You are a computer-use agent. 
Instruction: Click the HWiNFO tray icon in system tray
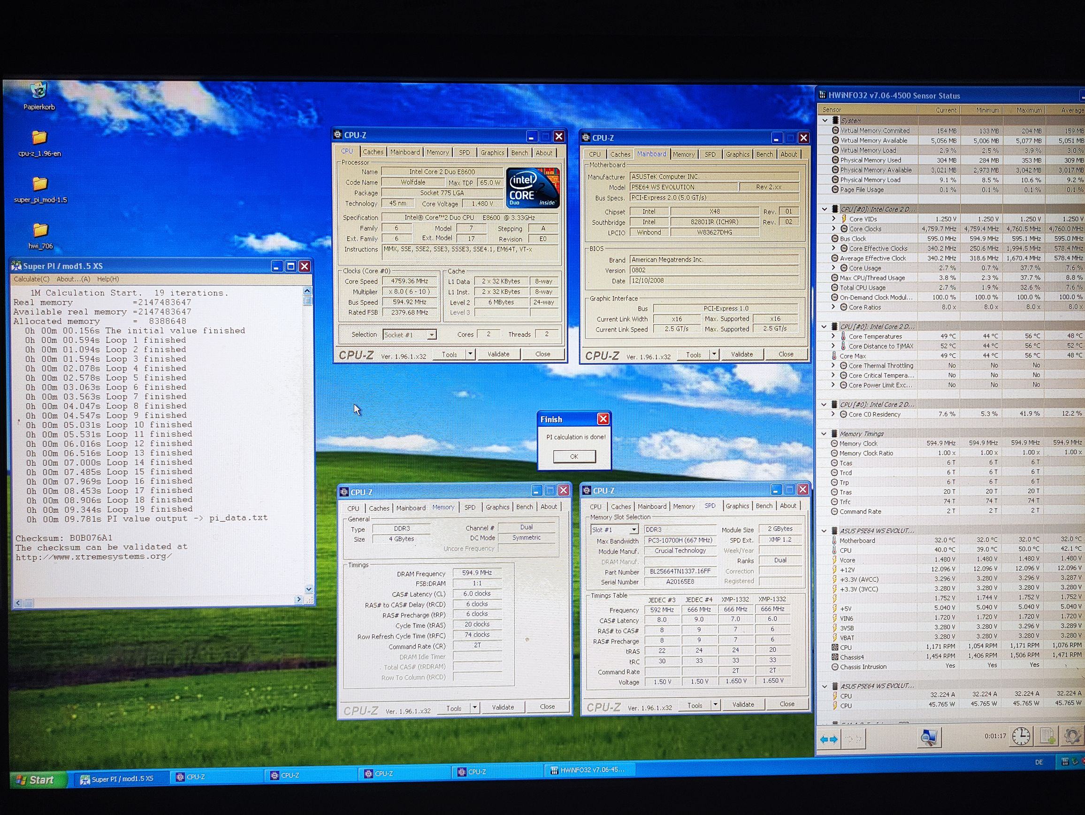[x=1064, y=762]
